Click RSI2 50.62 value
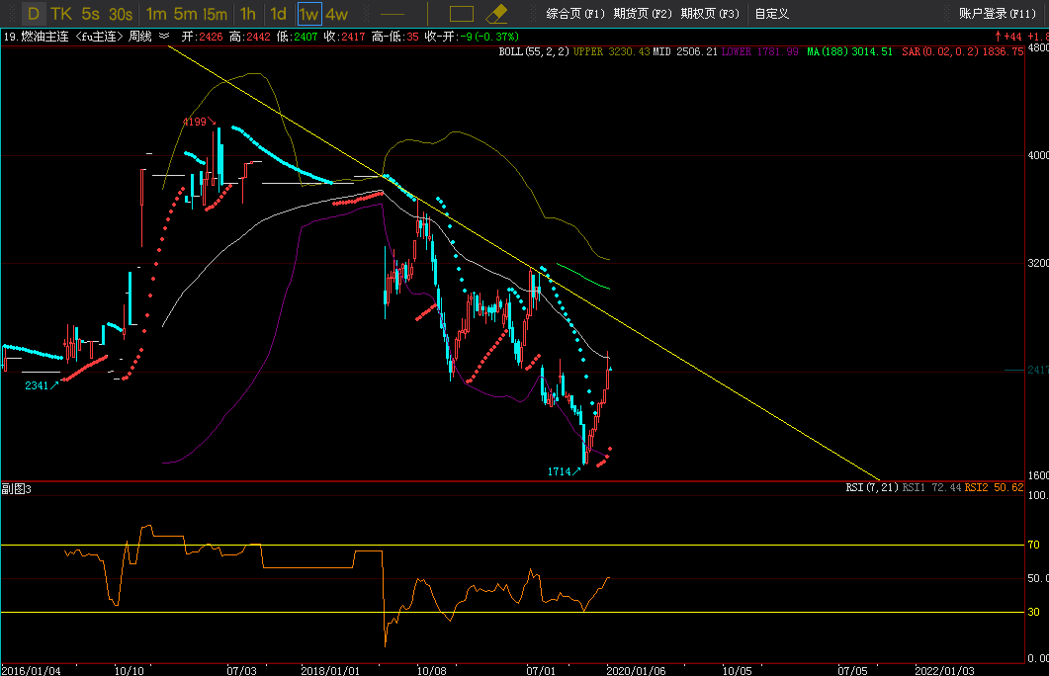This screenshot has width=1049, height=676. 994,487
